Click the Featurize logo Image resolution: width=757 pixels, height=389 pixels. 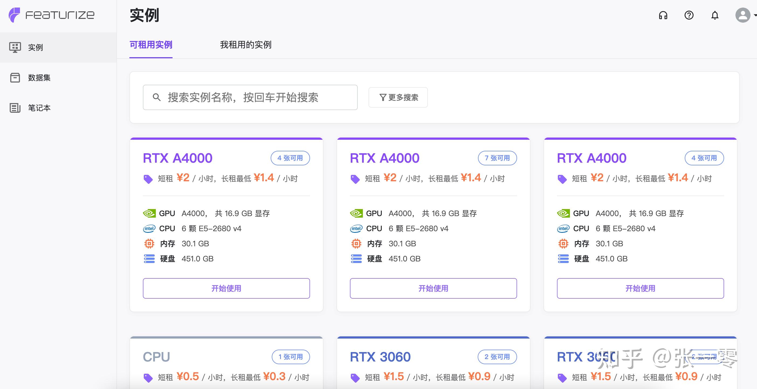coord(51,15)
